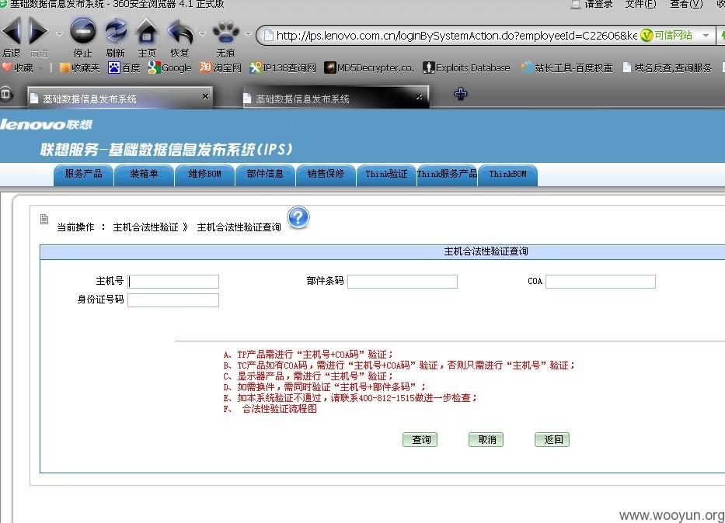Expand dropdown arrow next to 恢复

click(202, 33)
